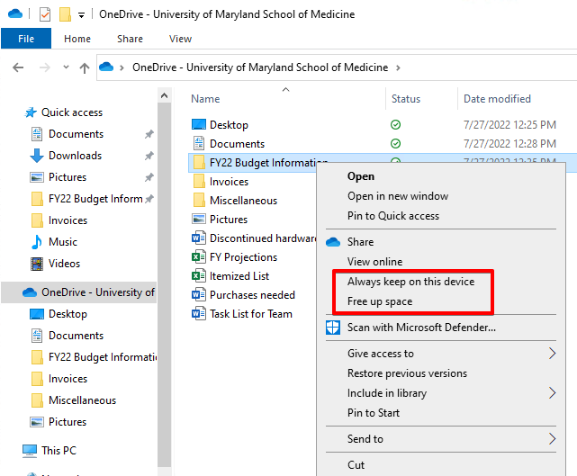
Task: Open the Quick Access Toolbar dropdown arrow
Action: click(81, 15)
